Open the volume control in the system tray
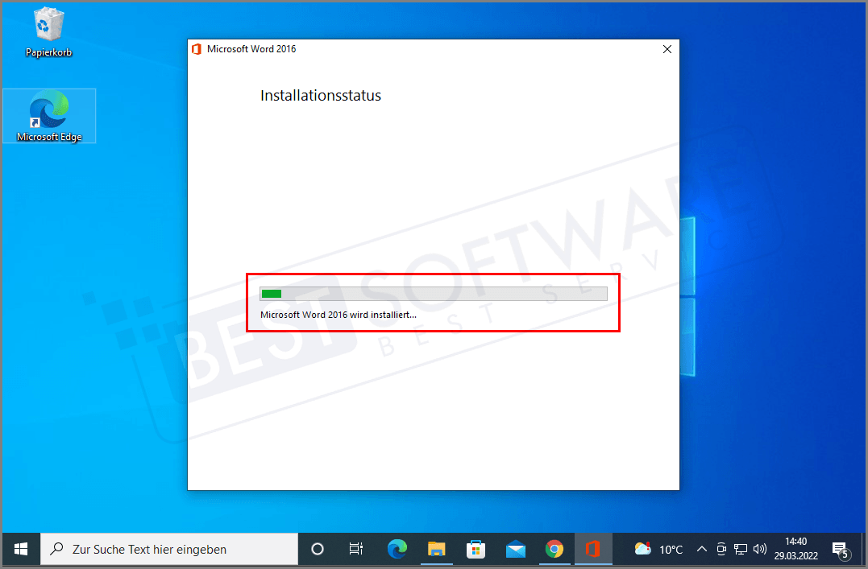The width and height of the screenshot is (868, 569). click(x=758, y=549)
